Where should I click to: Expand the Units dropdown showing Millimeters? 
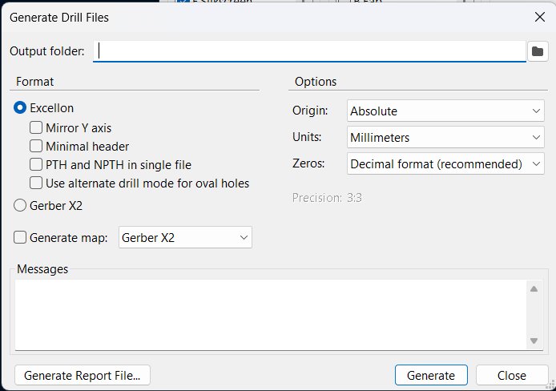point(445,137)
